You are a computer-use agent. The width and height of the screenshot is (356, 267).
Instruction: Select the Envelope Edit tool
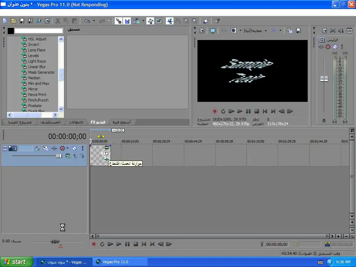coord(178,21)
